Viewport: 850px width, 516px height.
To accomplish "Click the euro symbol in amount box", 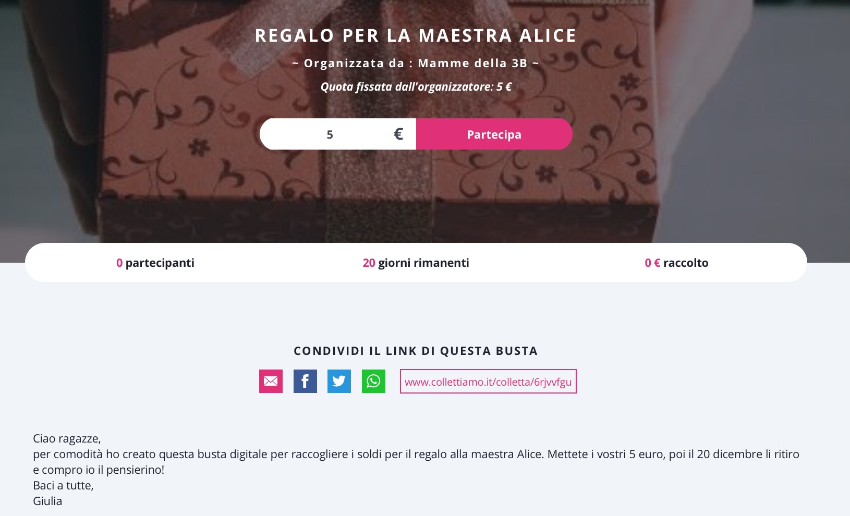I will pyautogui.click(x=398, y=134).
